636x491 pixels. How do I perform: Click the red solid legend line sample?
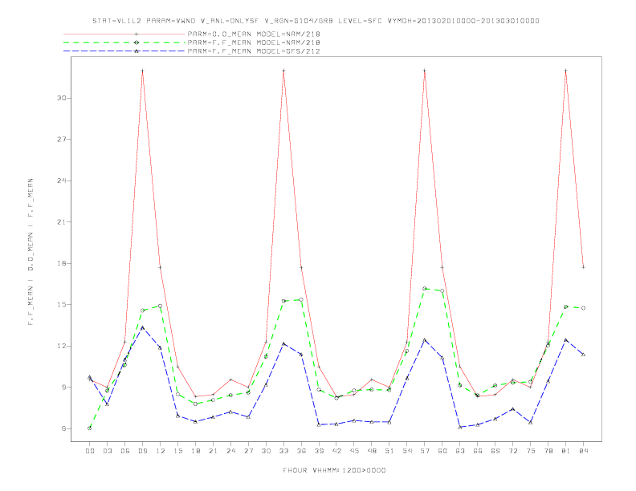(x=124, y=34)
